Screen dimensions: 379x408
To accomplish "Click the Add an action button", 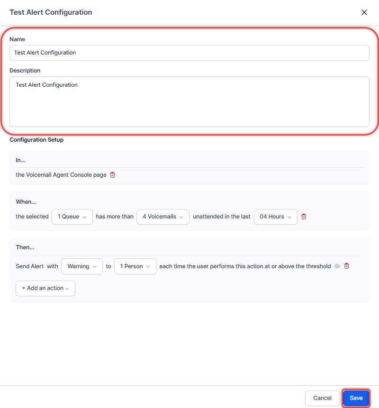I will 45,288.
